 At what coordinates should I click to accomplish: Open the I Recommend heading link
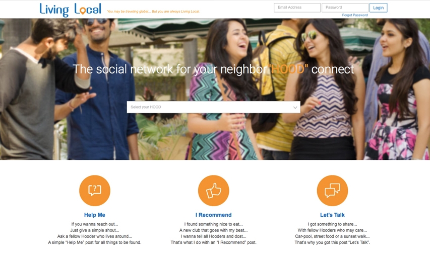213,215
